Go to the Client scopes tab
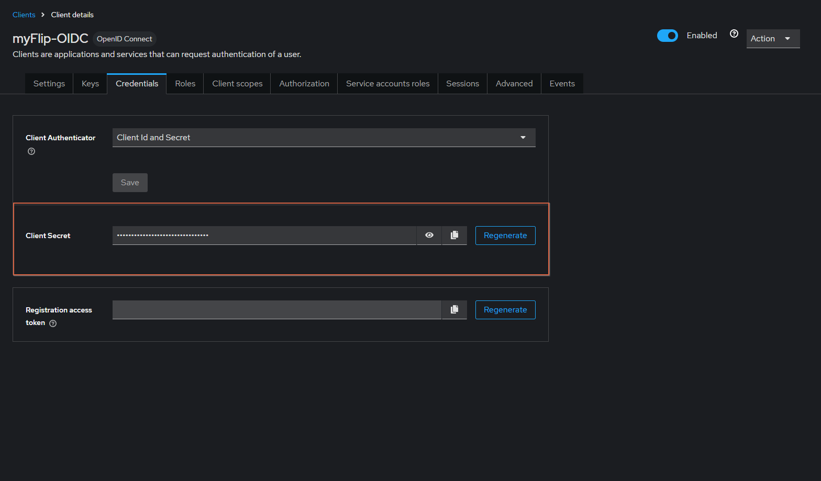 pos(237,84)
